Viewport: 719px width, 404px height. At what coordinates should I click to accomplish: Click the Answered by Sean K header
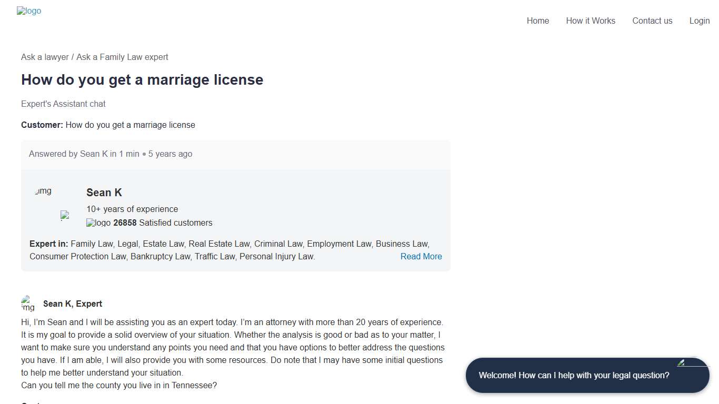(x=111, y=154)
